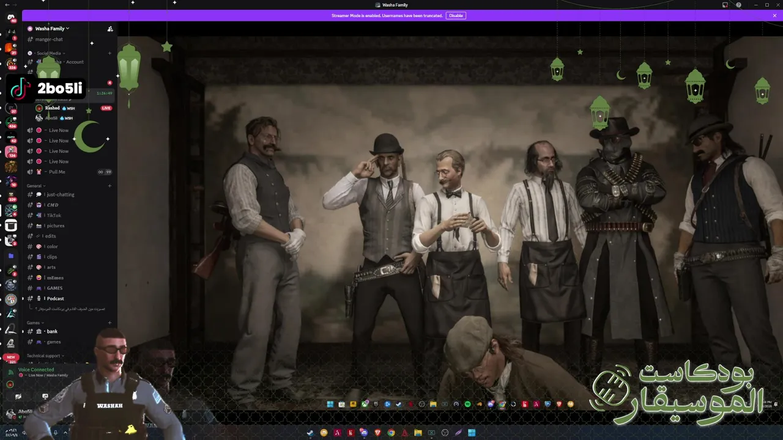Open server icon with 226 badge
Image resolution: width=783 pixels, height=440 pixels.
pos(10,63)
